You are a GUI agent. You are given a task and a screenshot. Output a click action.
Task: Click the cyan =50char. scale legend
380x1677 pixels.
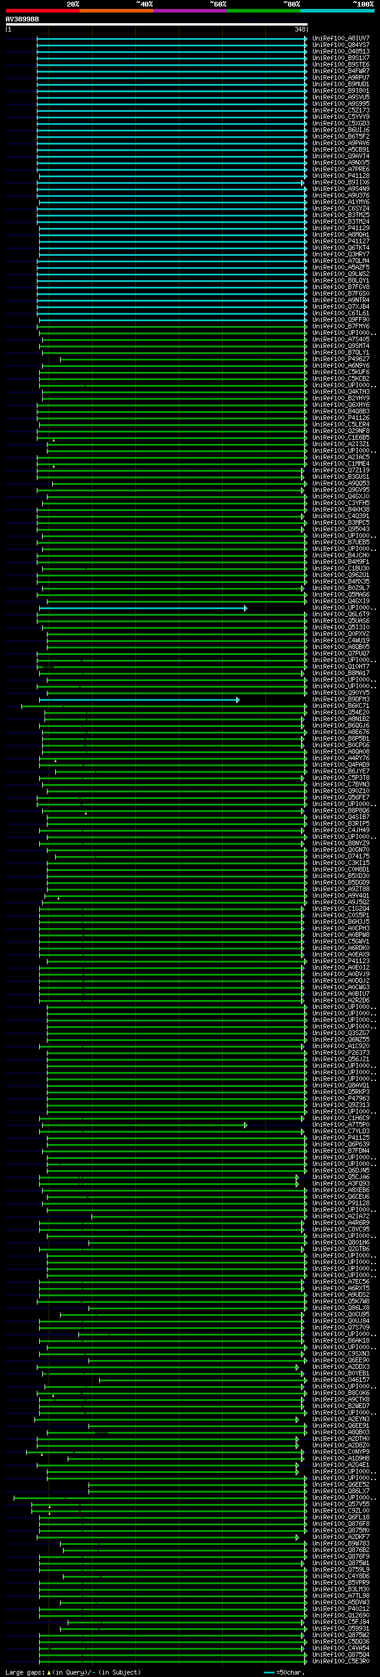point(284,1672)
